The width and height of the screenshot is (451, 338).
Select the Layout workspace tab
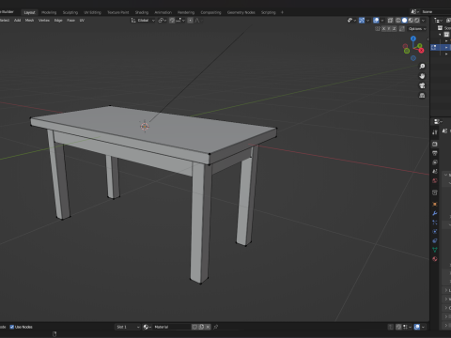(x=29, y=12)
